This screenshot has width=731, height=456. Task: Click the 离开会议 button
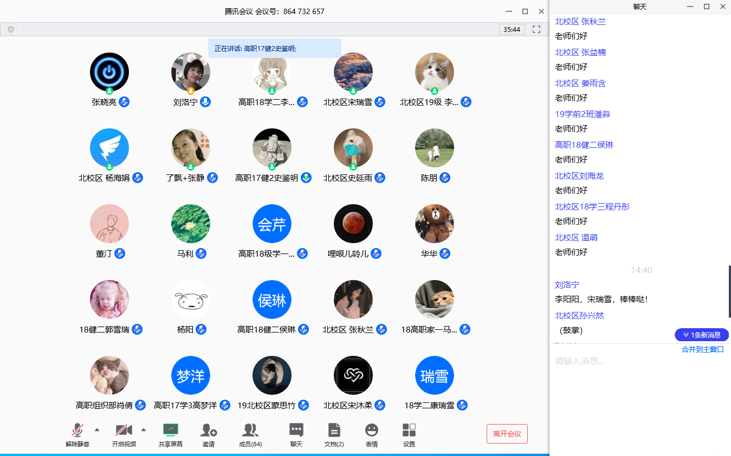[x=507, y=434]
